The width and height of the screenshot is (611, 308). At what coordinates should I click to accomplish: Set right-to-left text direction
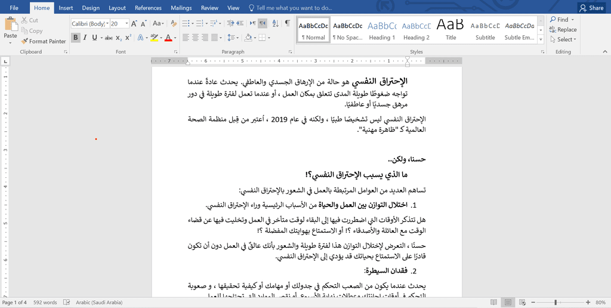(263, 23)
